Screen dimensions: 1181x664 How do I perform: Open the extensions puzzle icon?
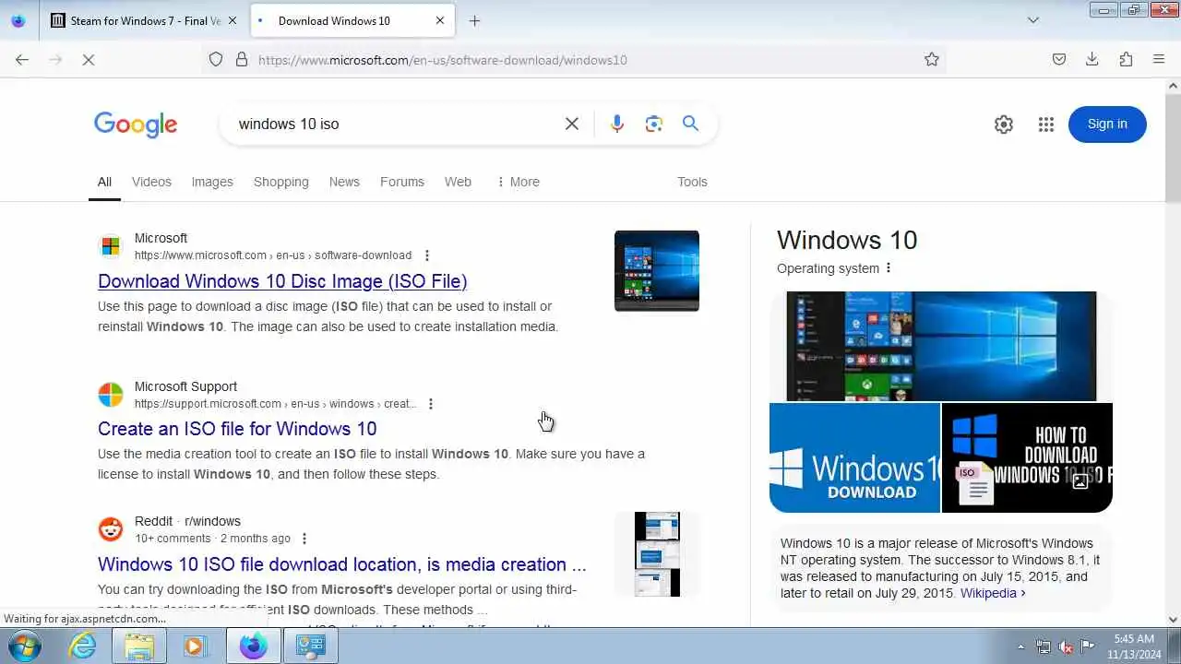click(x=1126, y=59)
